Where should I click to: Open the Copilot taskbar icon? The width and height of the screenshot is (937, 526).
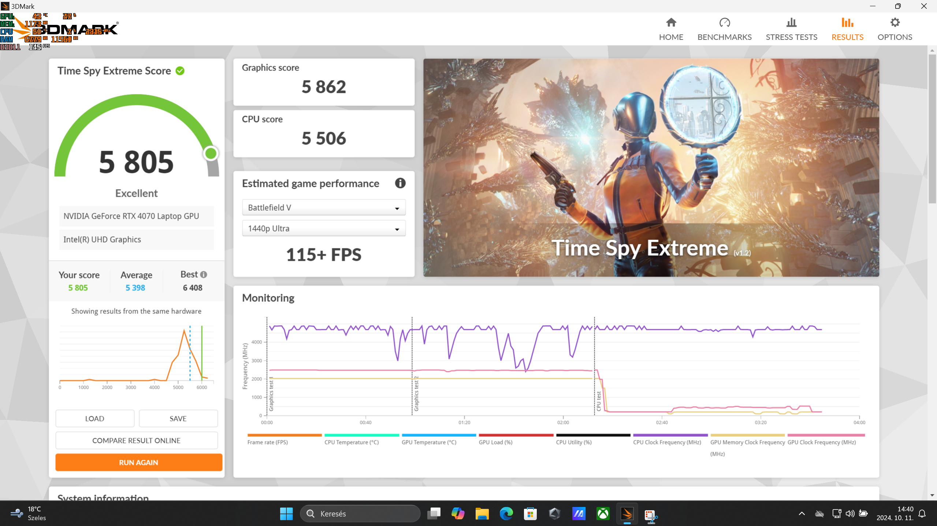pos(458,514)
